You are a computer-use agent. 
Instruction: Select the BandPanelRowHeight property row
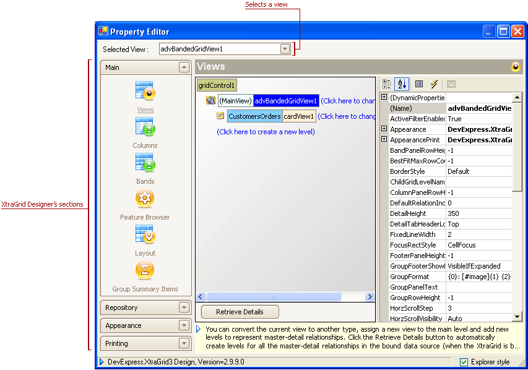click(x=450, y=150)
